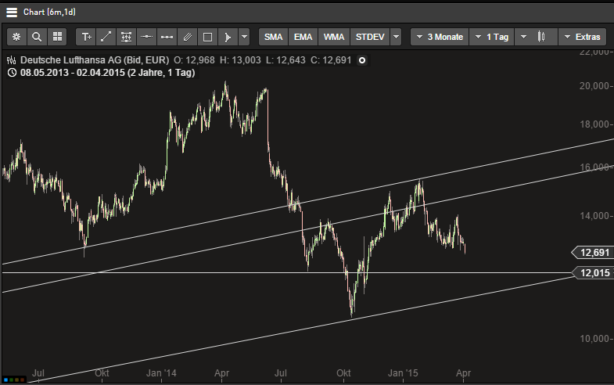Add the EMA indicator
The height and width of the screenshot is (385, 614).
303,37
